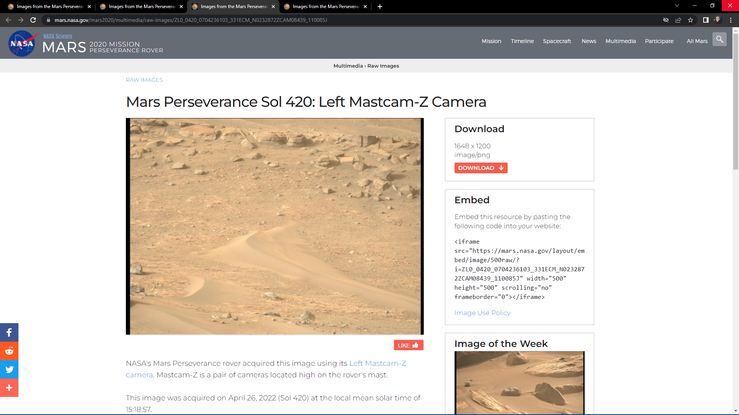739x415 pixels.
Task: Open the site search magnifier icon
Action: [719, 40]
